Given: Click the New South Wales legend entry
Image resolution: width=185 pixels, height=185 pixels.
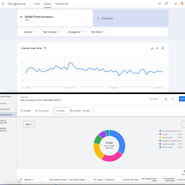Looking at the screenshot, I should click(171, 131).
